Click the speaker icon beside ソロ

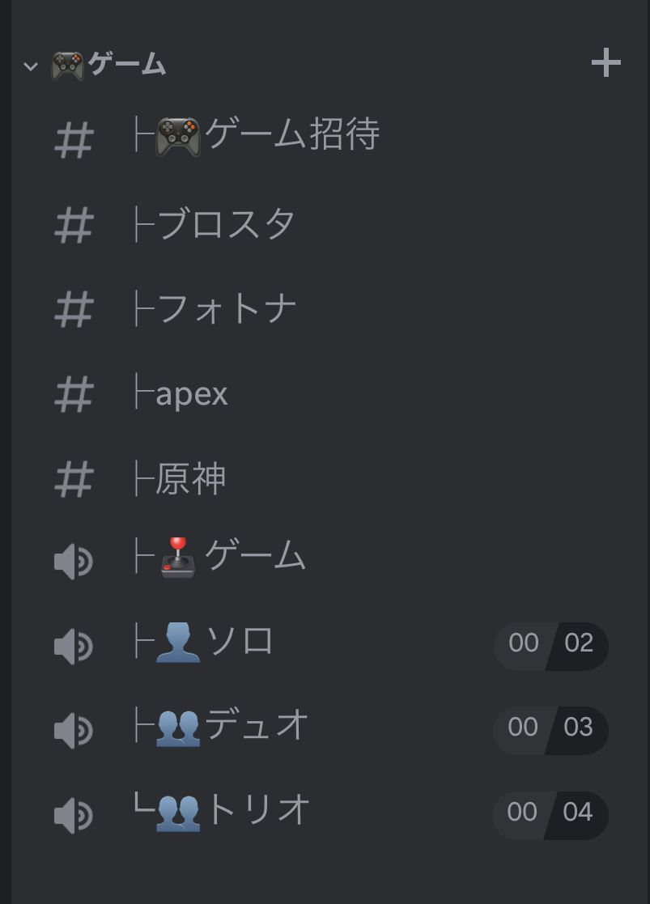pos(73,647)
